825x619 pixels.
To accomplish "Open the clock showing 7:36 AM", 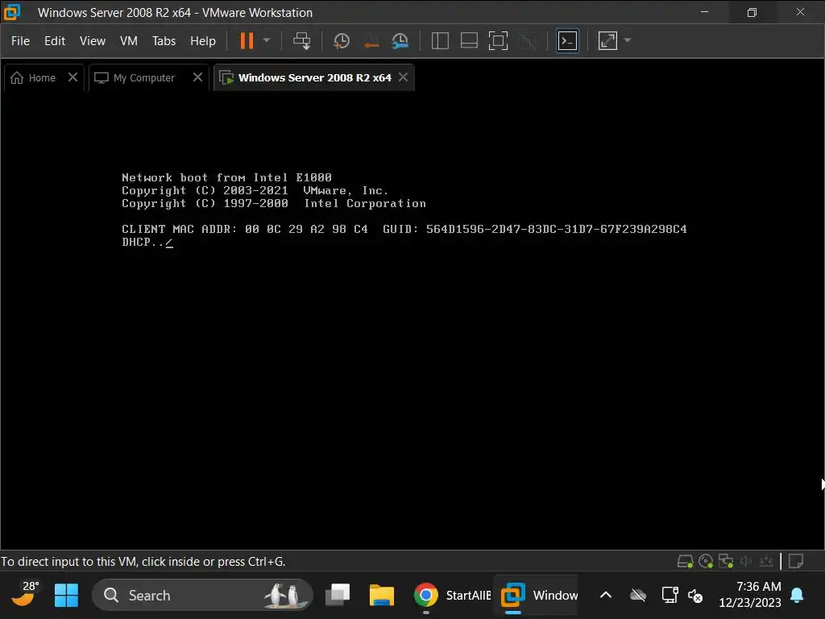I will [x=750, y=594].
